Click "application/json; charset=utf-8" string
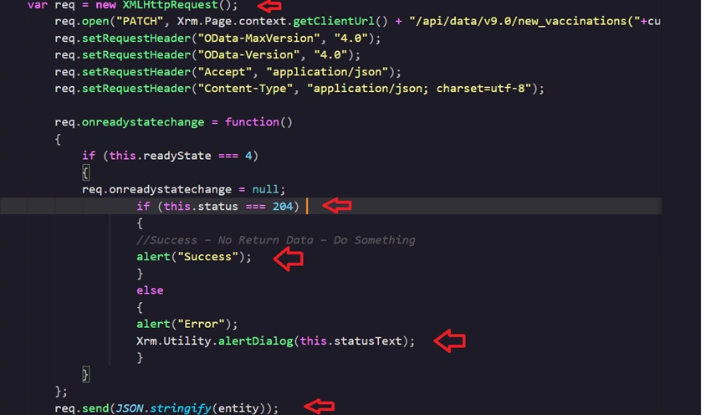Image resolution: width=711 pixels, height=415 pixels. point(419,89)
